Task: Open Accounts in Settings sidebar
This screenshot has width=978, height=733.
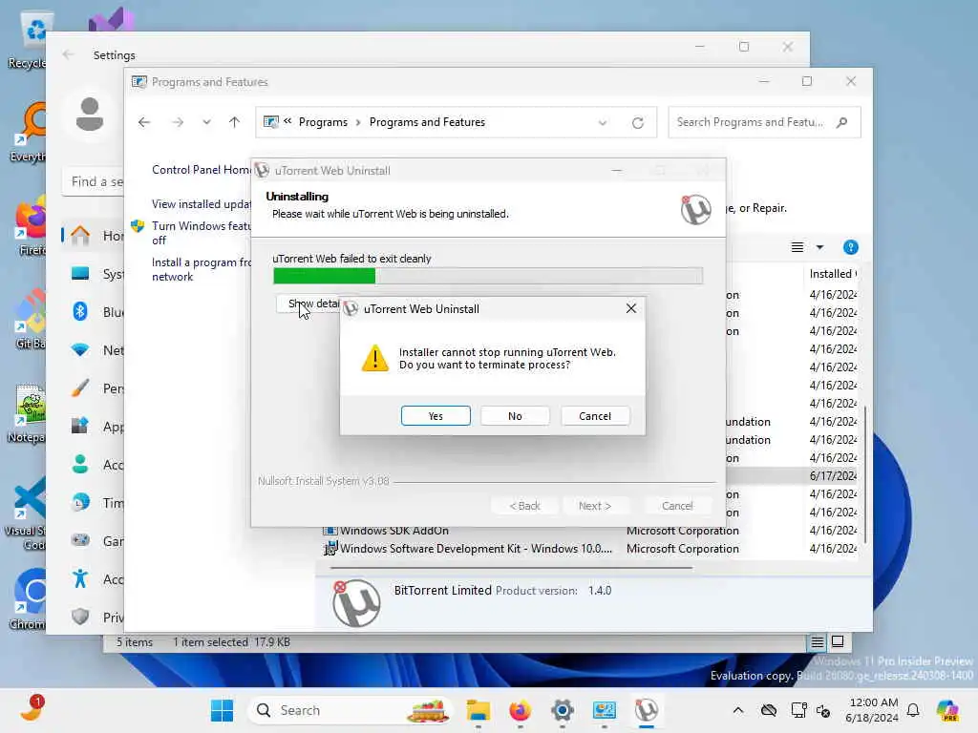Action: tap(94, 465)
